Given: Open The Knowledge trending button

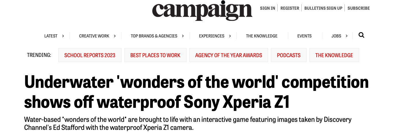Looking at the screenshot, I should click(334, 55).
